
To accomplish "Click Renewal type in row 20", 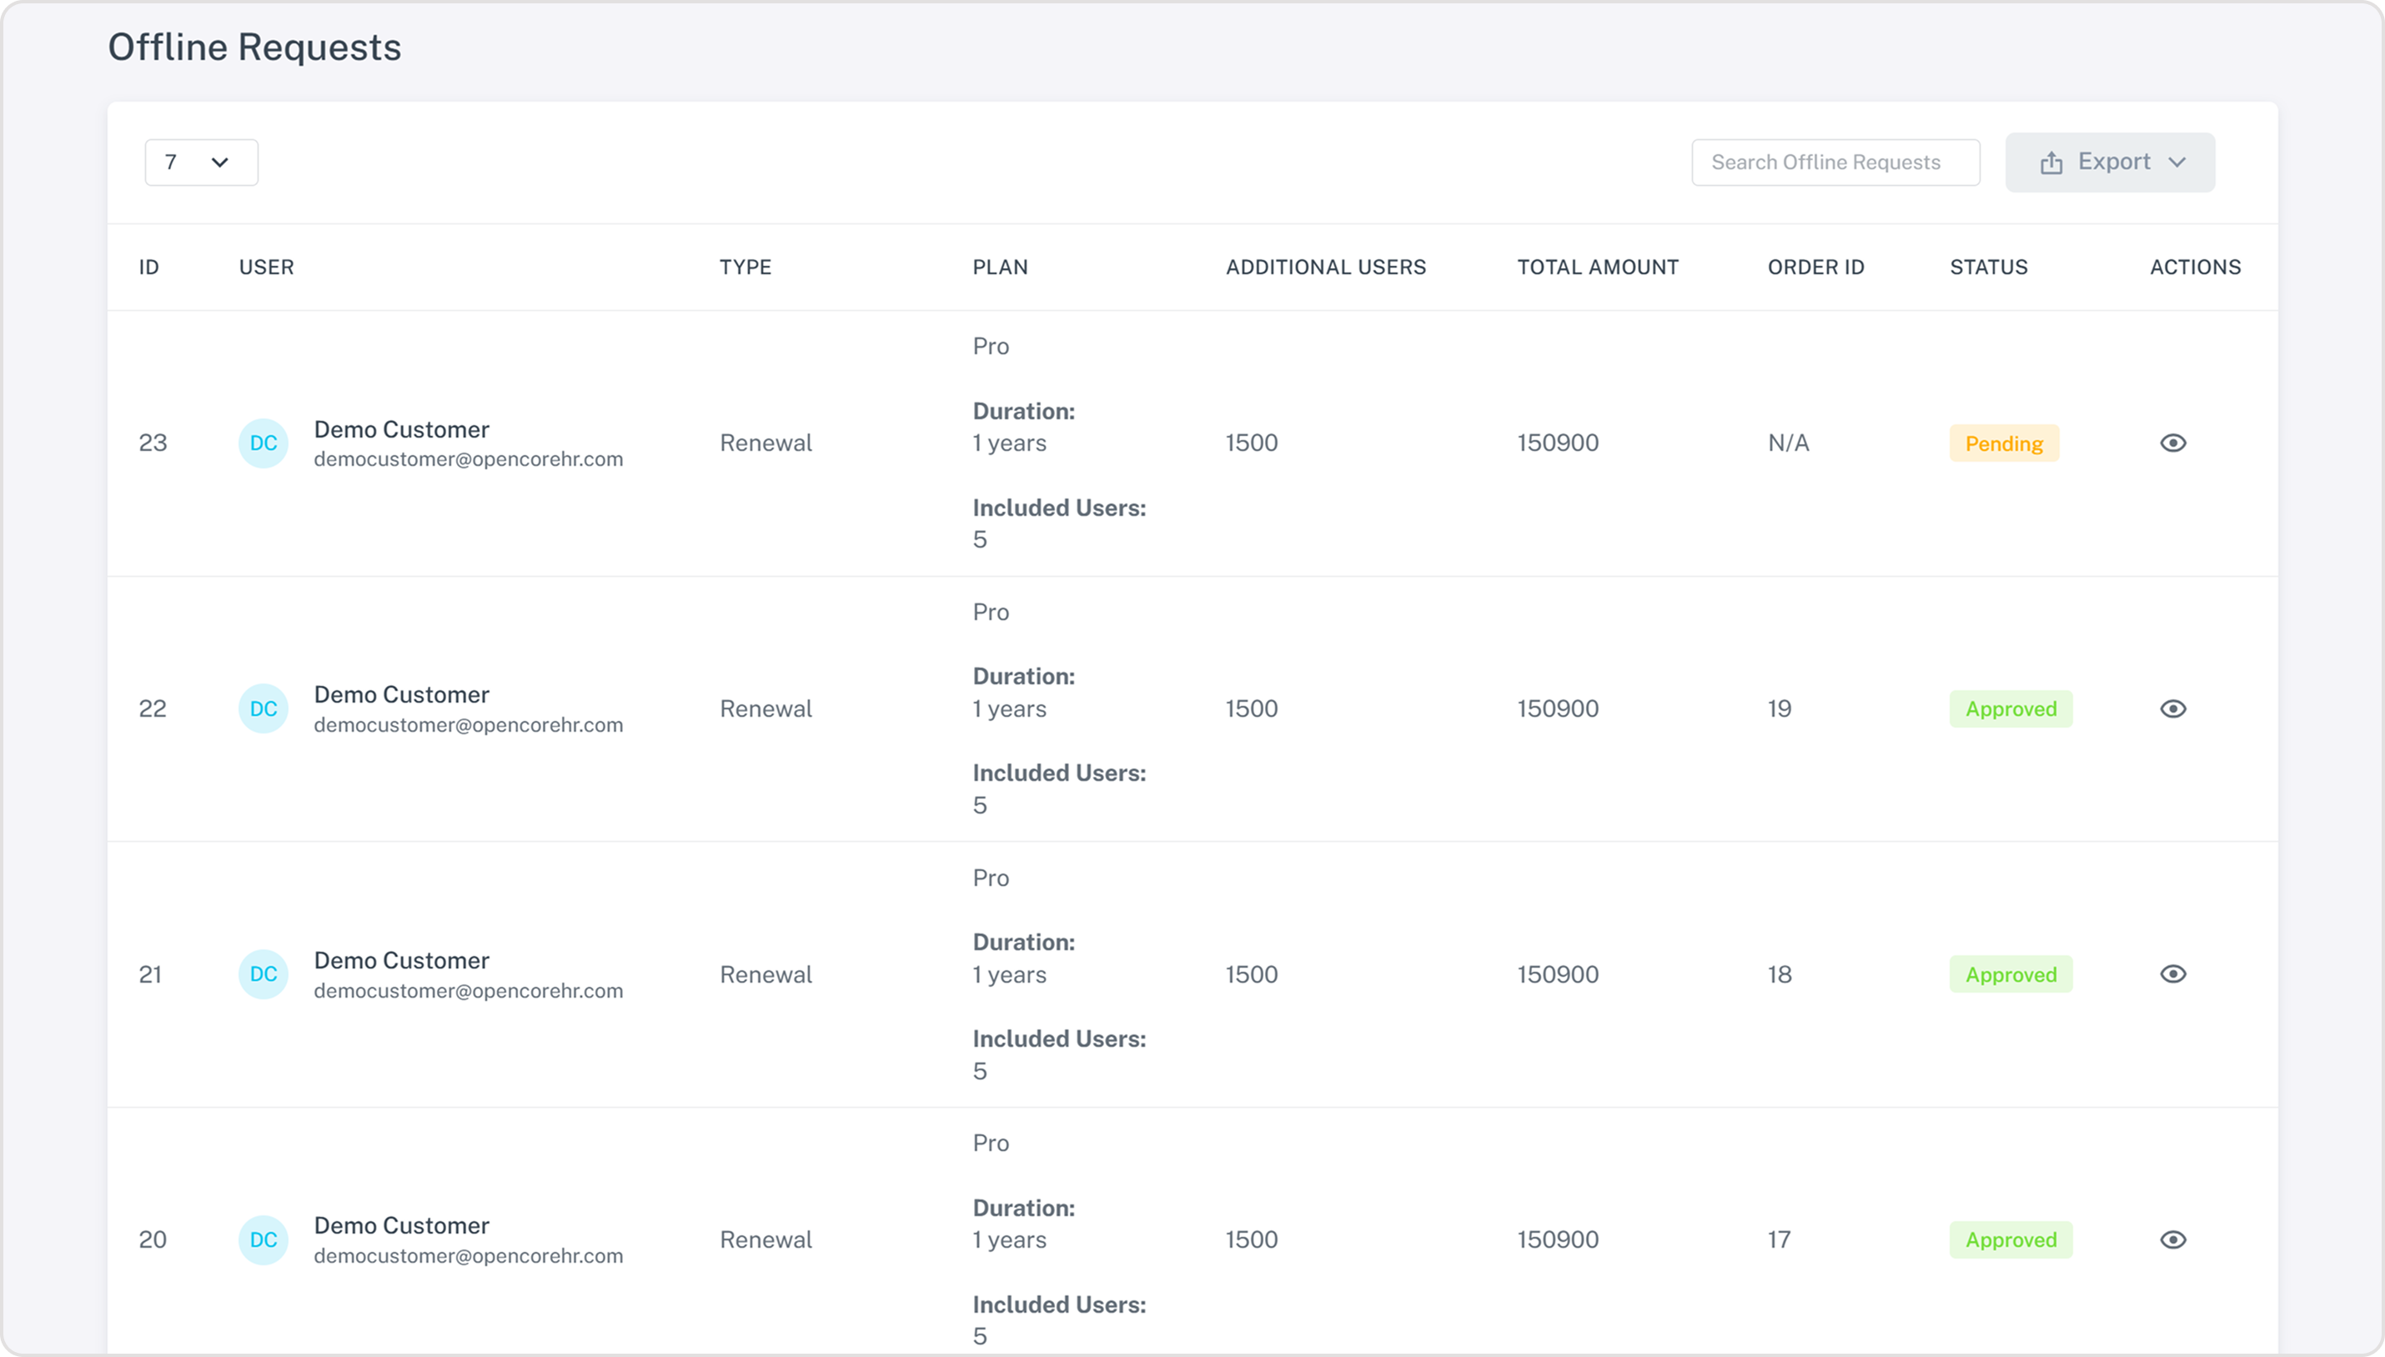I will click(x=766, y=1239).
